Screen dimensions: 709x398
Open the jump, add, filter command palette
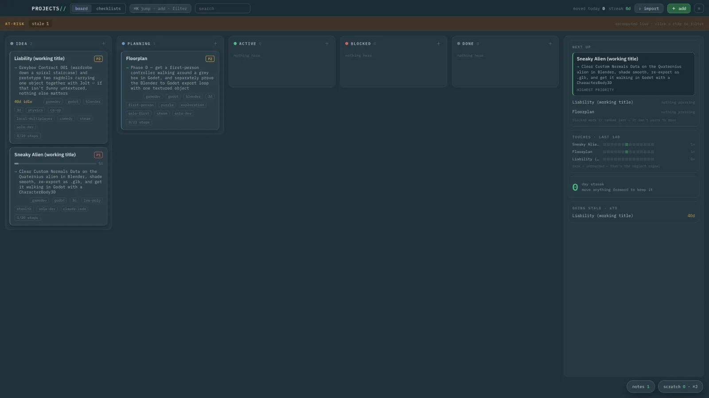160,8
